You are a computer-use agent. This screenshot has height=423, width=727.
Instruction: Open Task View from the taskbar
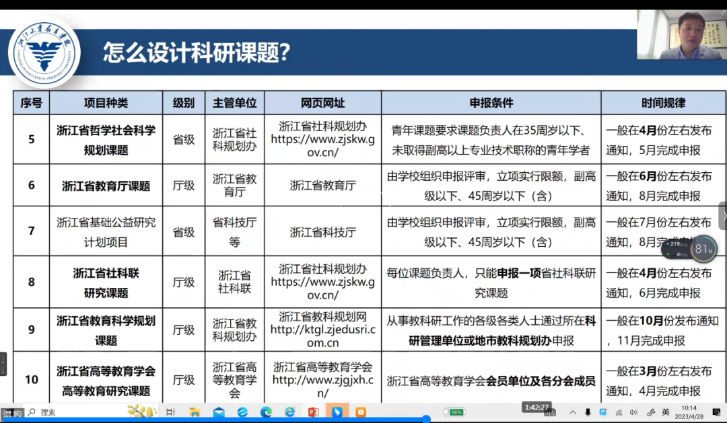click(170, 412)
